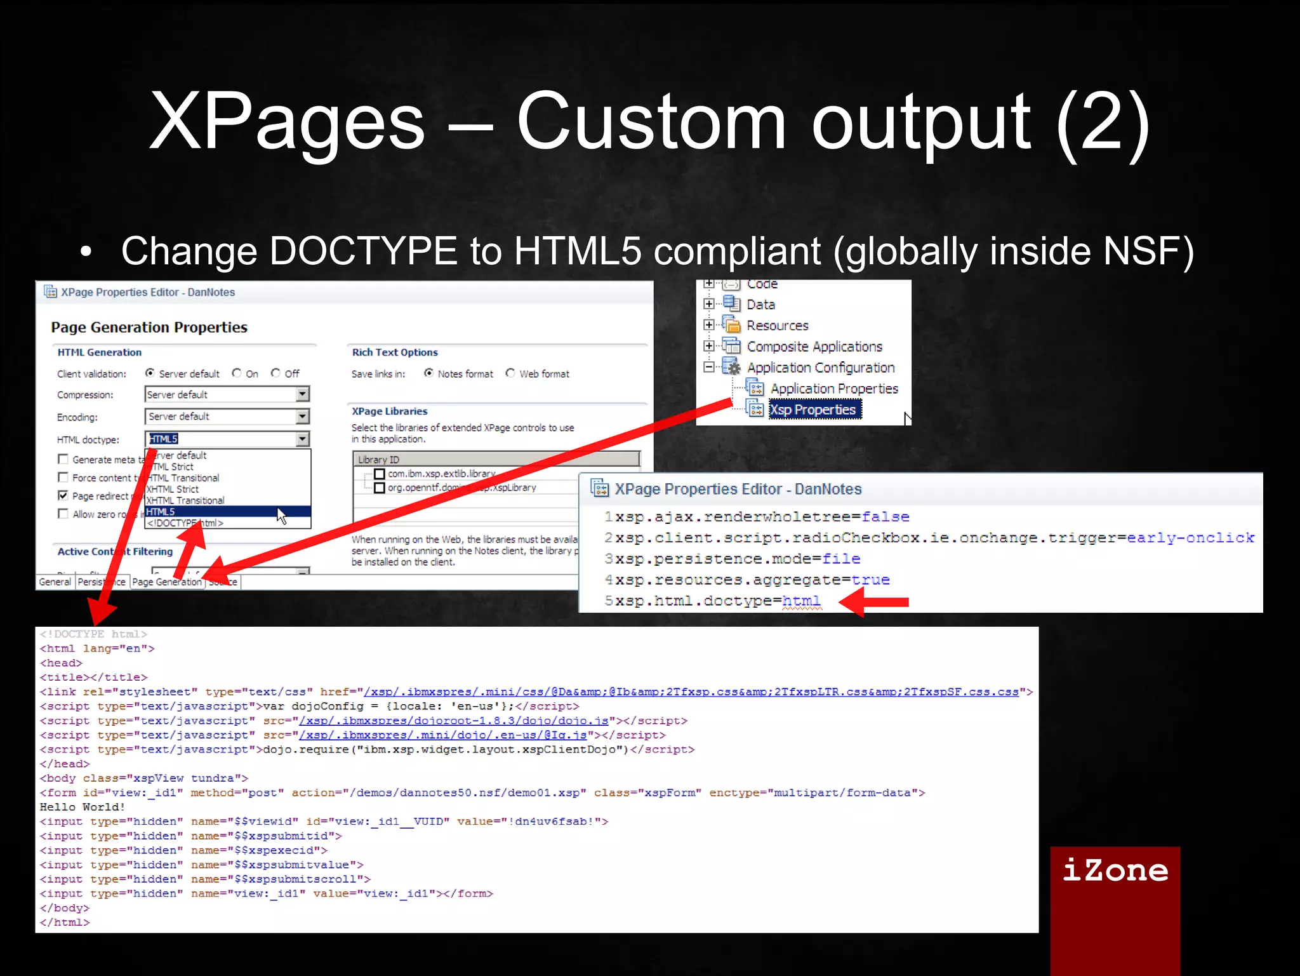
Task: Click the Library ID column header
Action: [x=496, y=459]
